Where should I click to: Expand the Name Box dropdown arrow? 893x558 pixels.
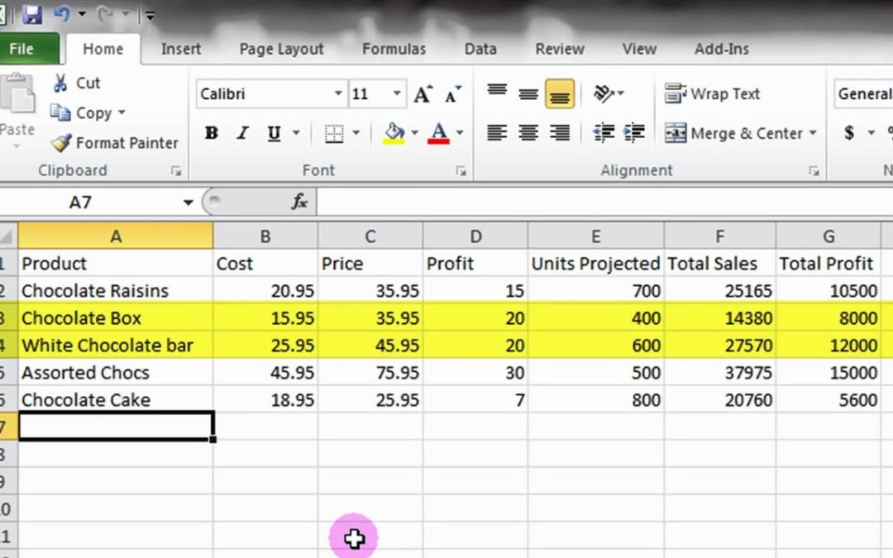[188, 203]
